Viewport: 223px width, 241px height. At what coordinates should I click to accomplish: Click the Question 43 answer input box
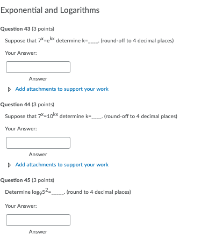38,67
